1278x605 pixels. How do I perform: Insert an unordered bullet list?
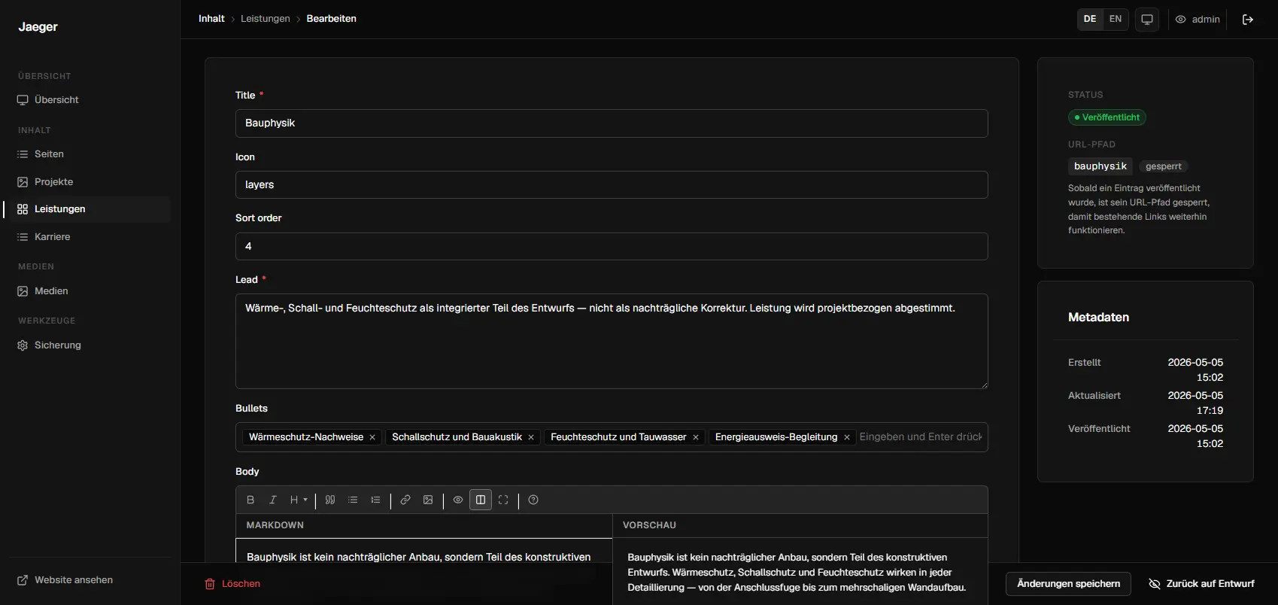(353, 500)
